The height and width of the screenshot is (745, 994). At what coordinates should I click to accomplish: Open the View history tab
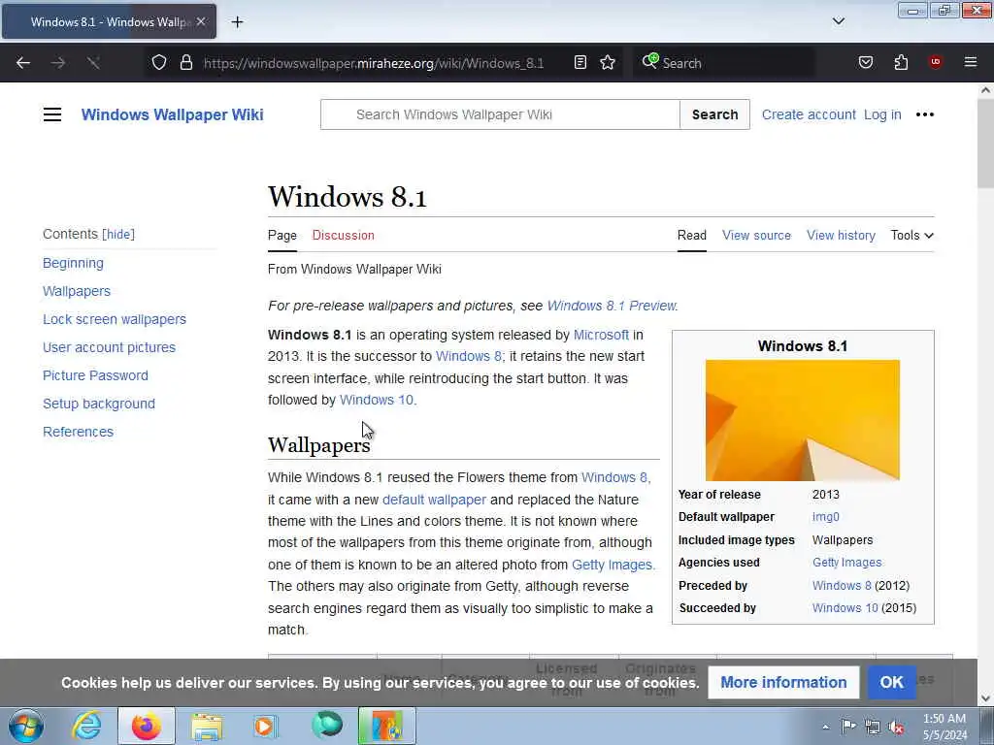point(841,235)
